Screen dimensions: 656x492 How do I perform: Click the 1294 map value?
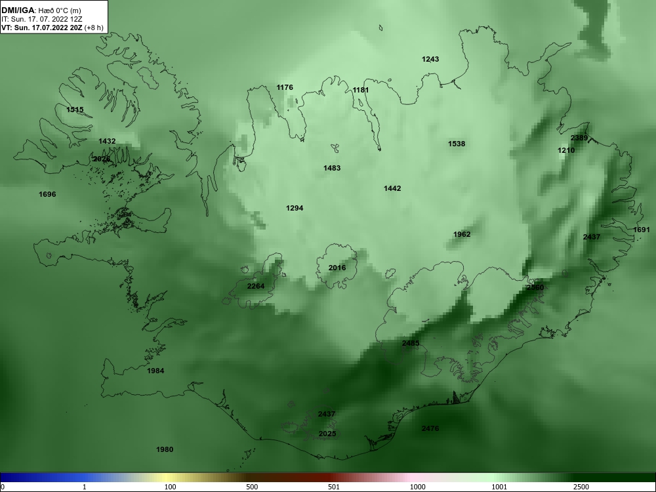295,208
